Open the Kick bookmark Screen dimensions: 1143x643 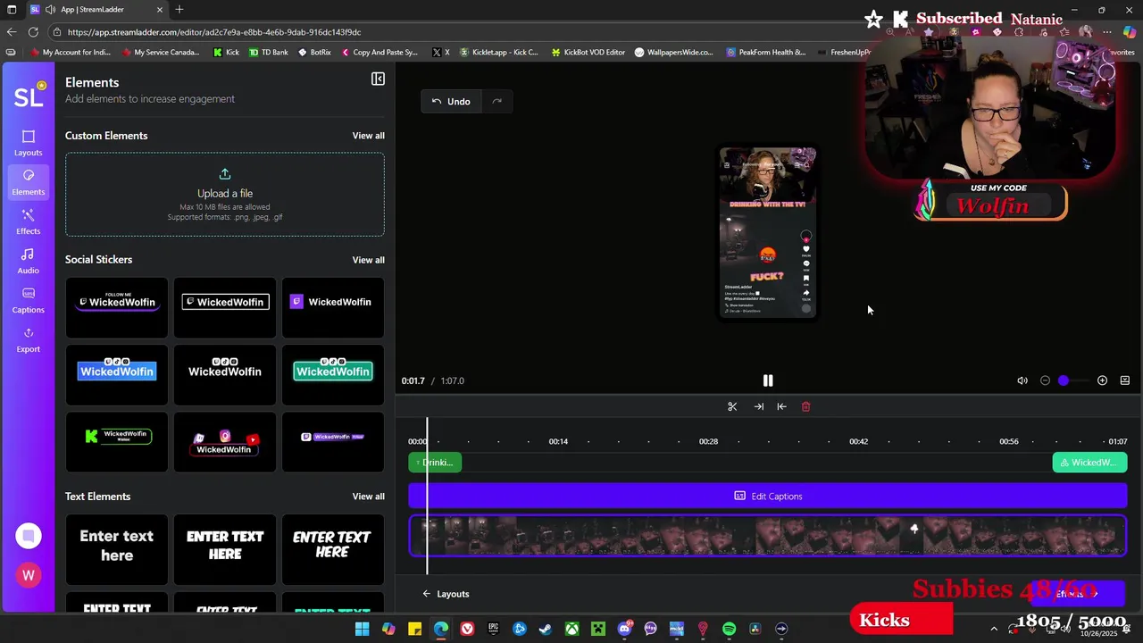tap(226, 53)
